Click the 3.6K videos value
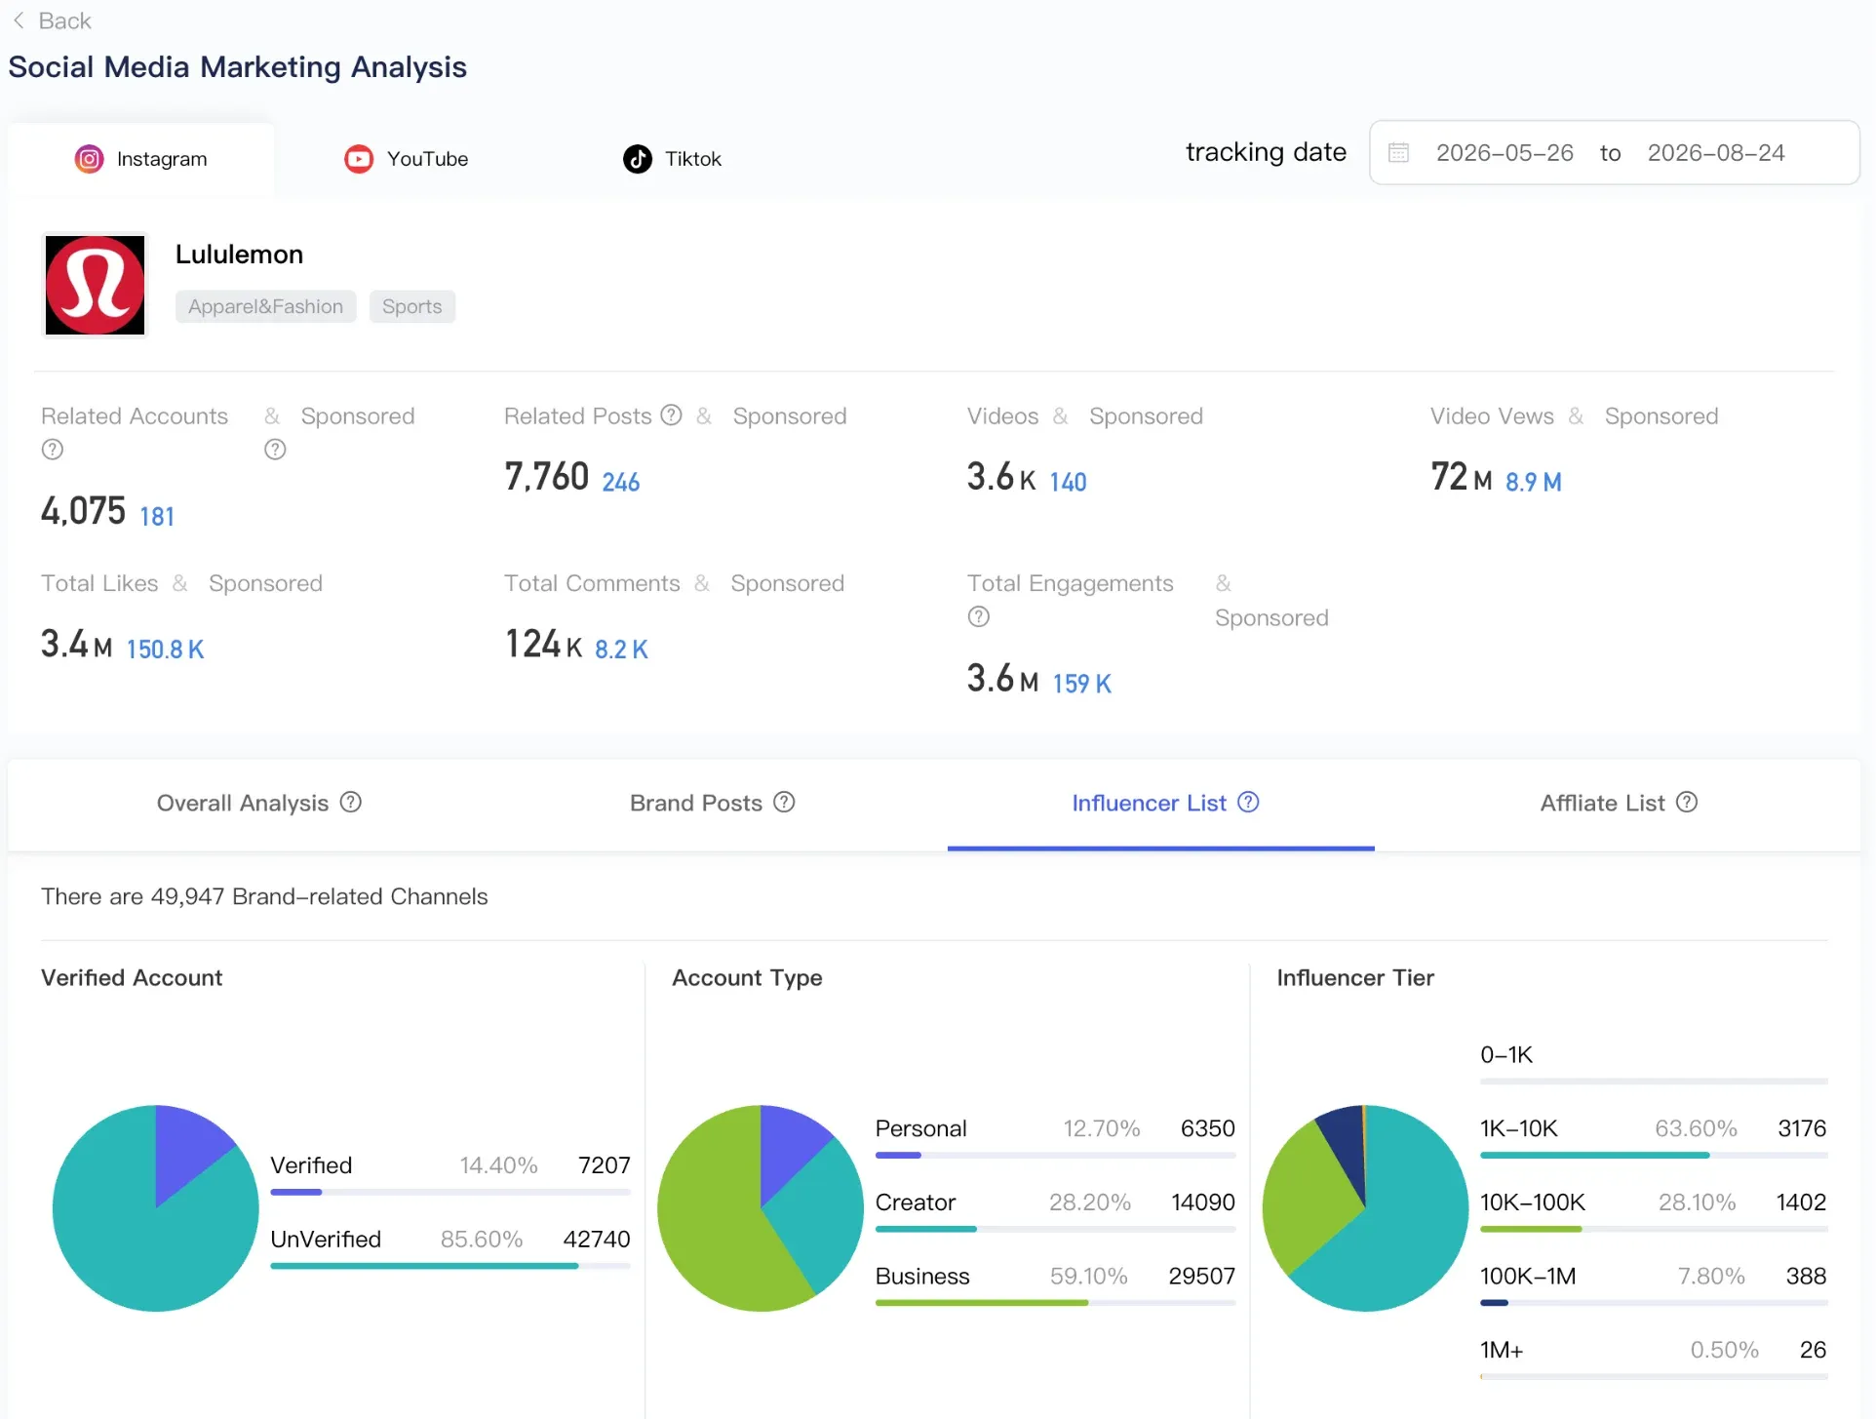The height and width of the screenshot is (1419, 1876). pos(1001,477)
